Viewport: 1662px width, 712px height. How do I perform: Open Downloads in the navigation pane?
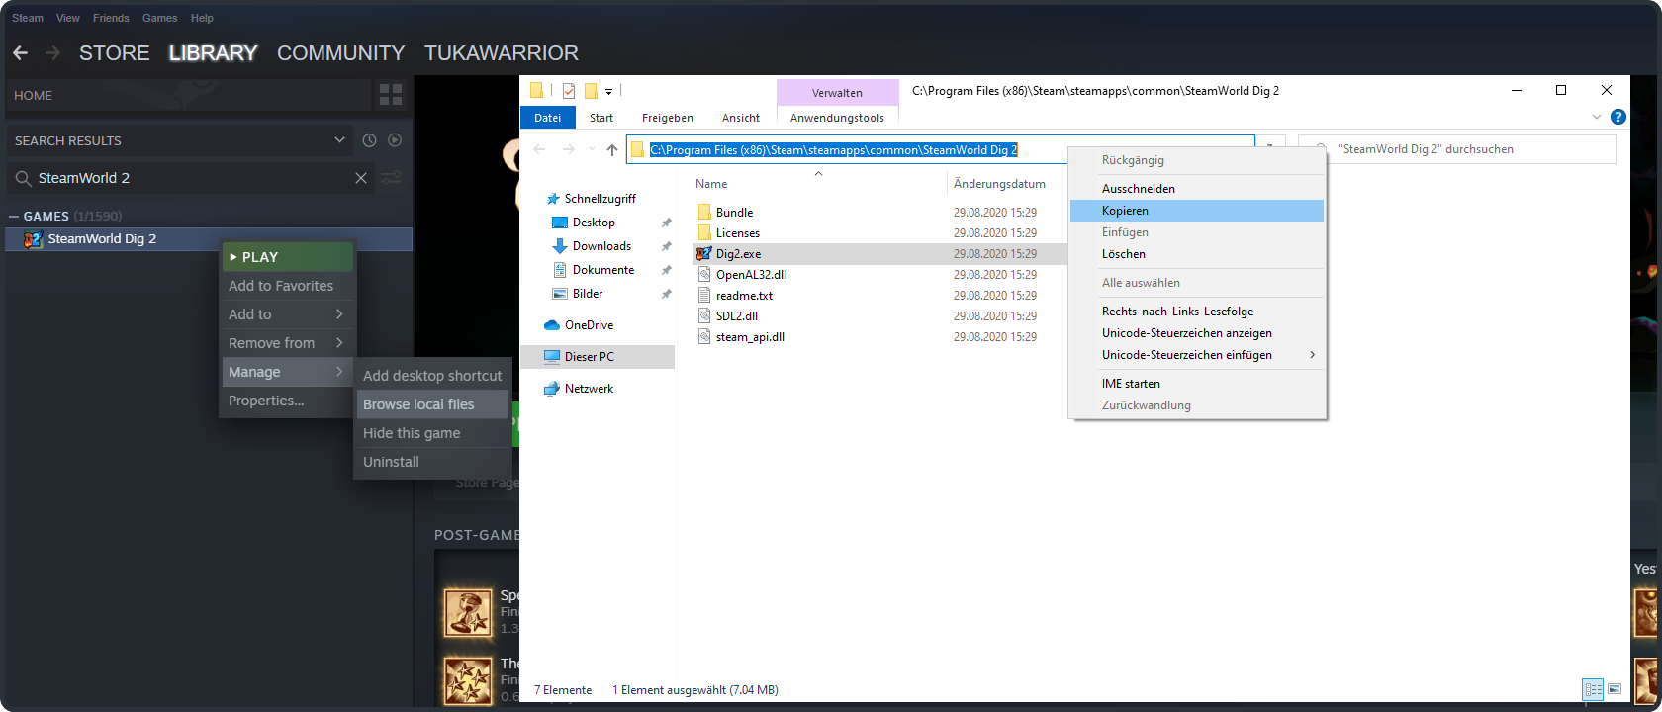(601, 246)
